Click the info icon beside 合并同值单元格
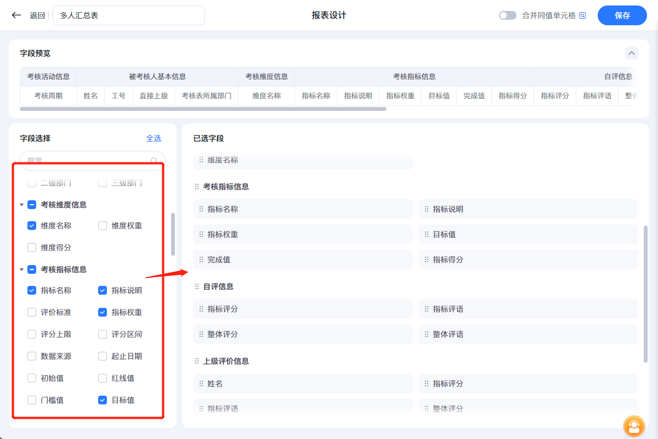Screen dimensions: 658x439 [x=582, y=15]
